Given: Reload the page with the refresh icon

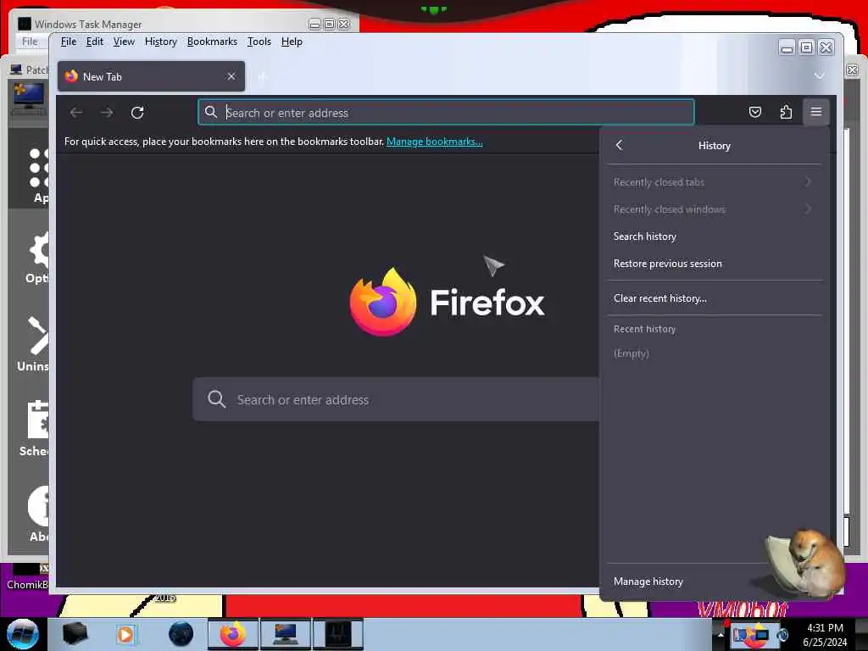Looking at the screenshot, I should [137, 113].
